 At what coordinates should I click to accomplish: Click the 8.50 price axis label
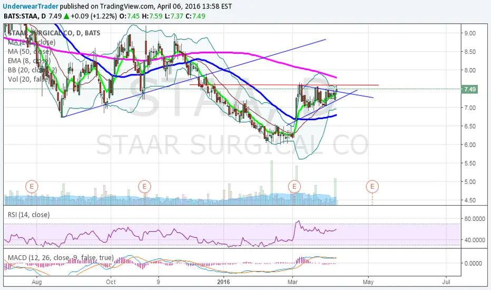pos(470,52)
